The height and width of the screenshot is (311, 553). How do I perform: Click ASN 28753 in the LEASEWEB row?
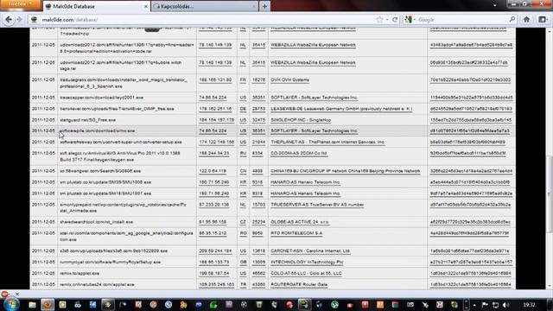[258, 109]
